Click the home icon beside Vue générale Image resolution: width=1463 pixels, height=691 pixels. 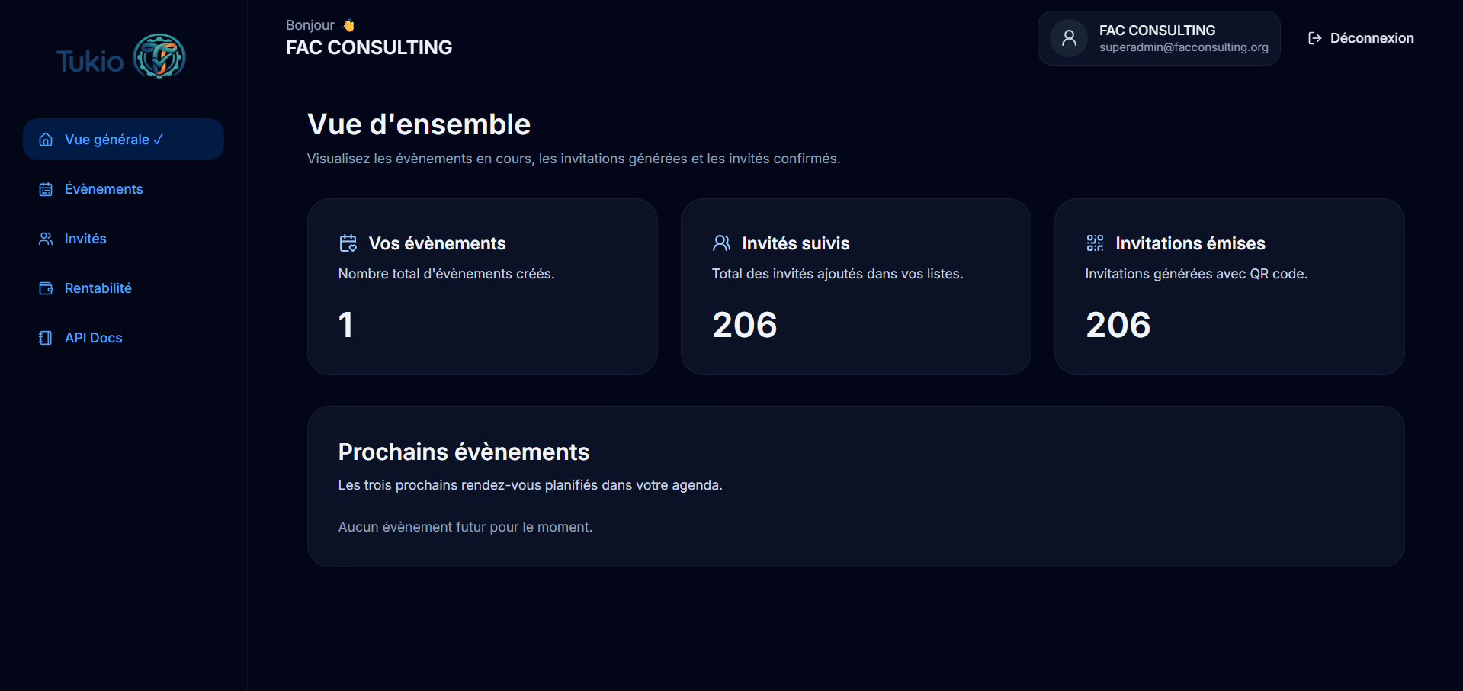46,140
